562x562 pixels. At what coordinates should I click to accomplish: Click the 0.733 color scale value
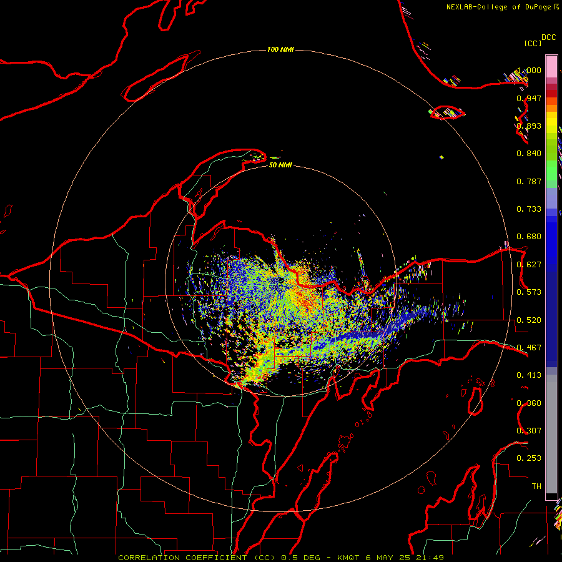coord(529,209)
